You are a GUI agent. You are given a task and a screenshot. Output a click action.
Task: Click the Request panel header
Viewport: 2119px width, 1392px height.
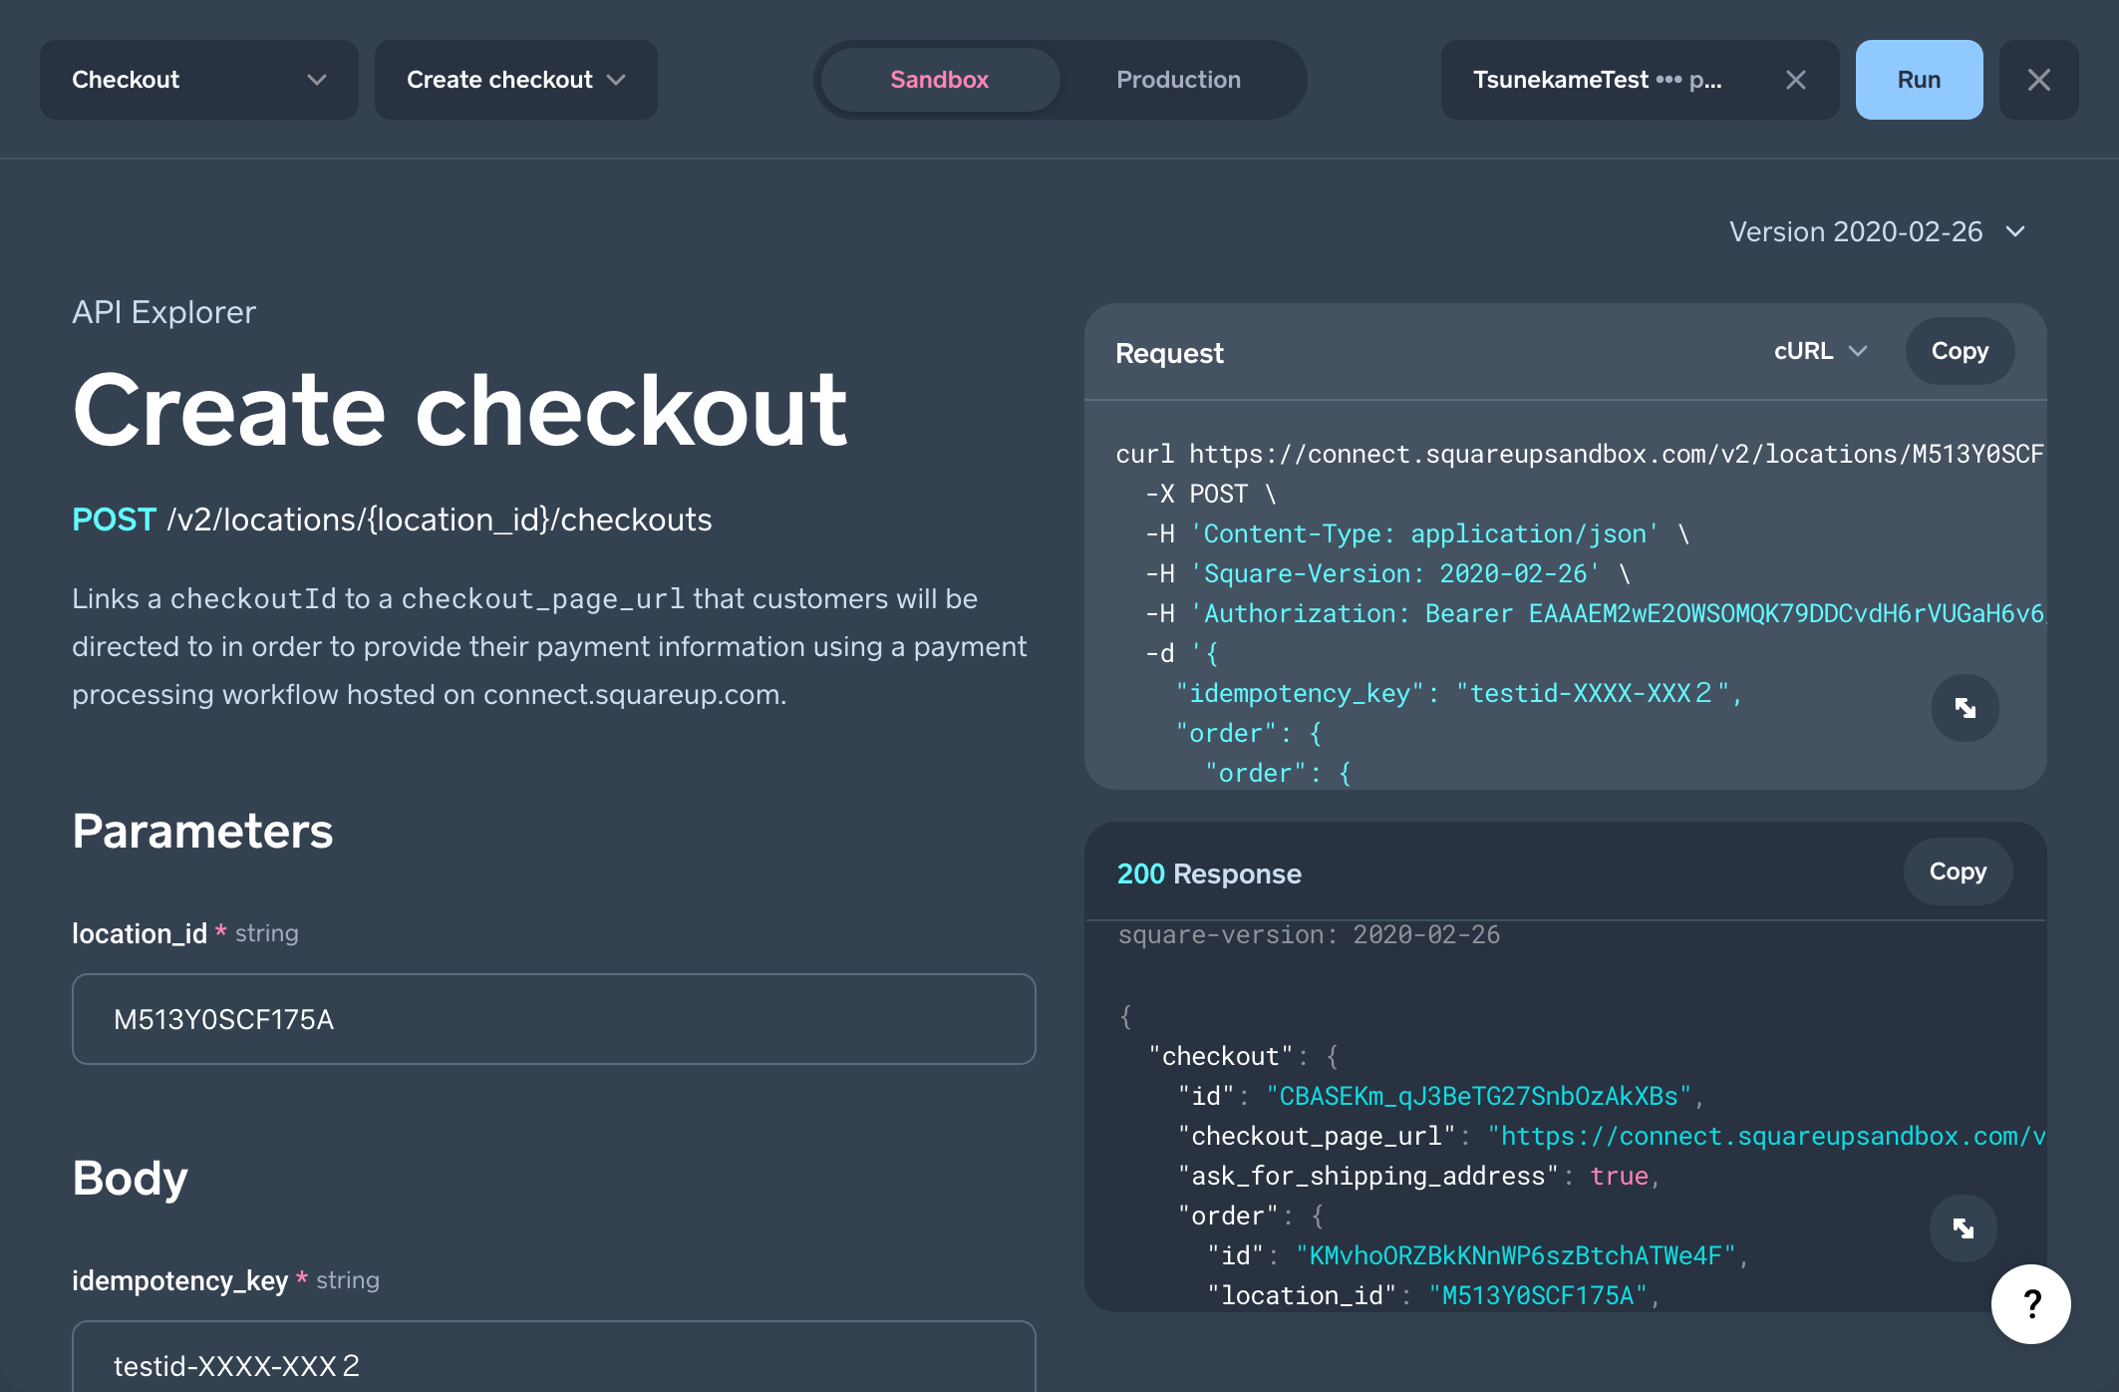pos(1169,352)
